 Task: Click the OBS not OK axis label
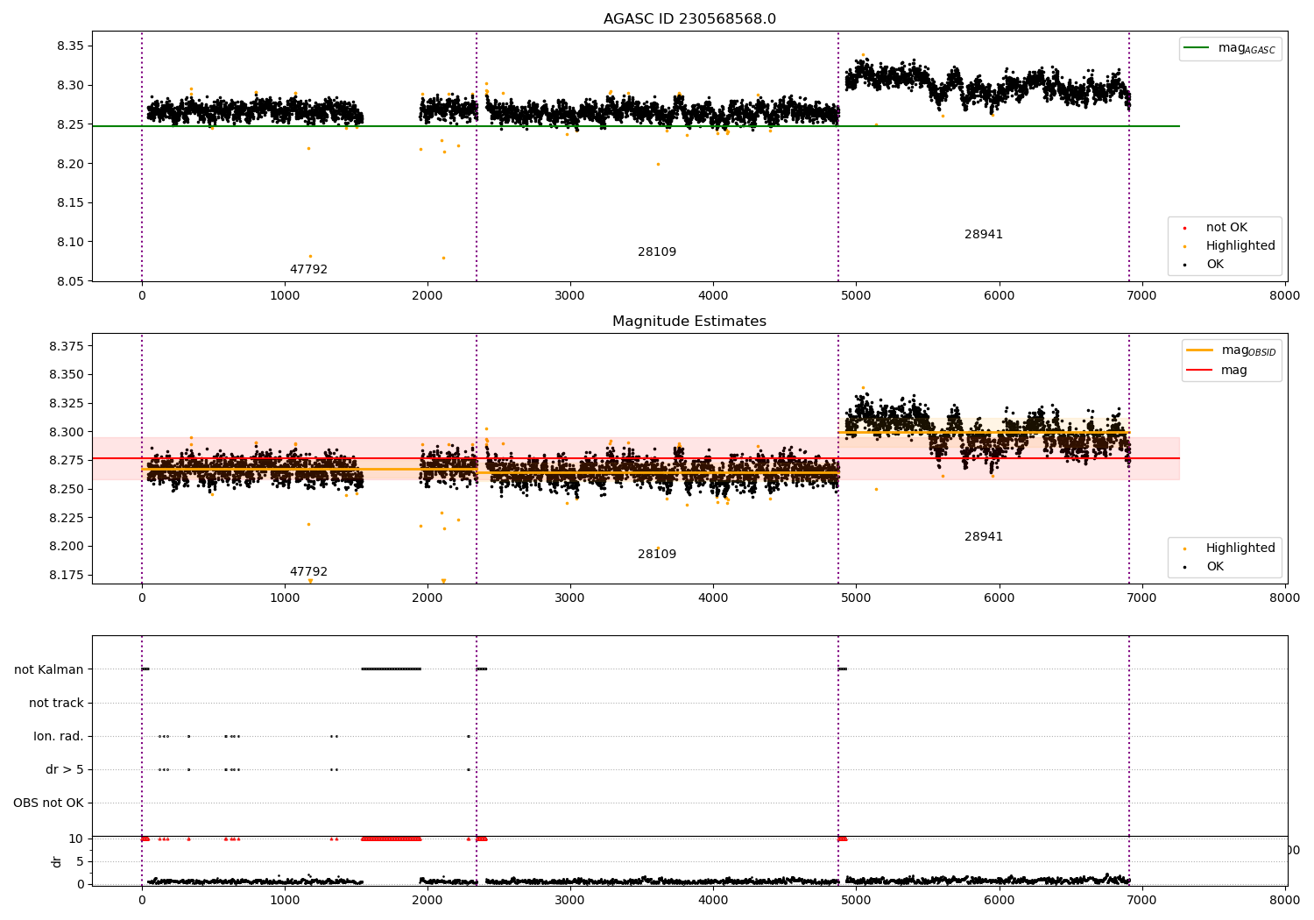coord(48,803)
